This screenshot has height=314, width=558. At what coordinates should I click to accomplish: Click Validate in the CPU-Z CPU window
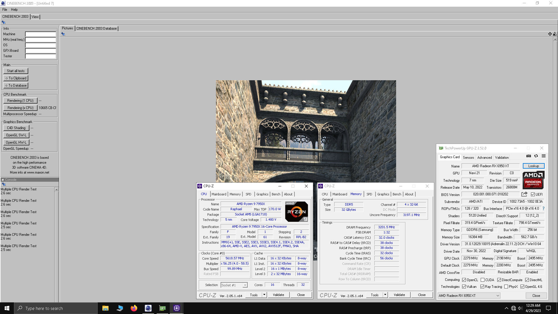pyautogui.click(x=278, y=295)
